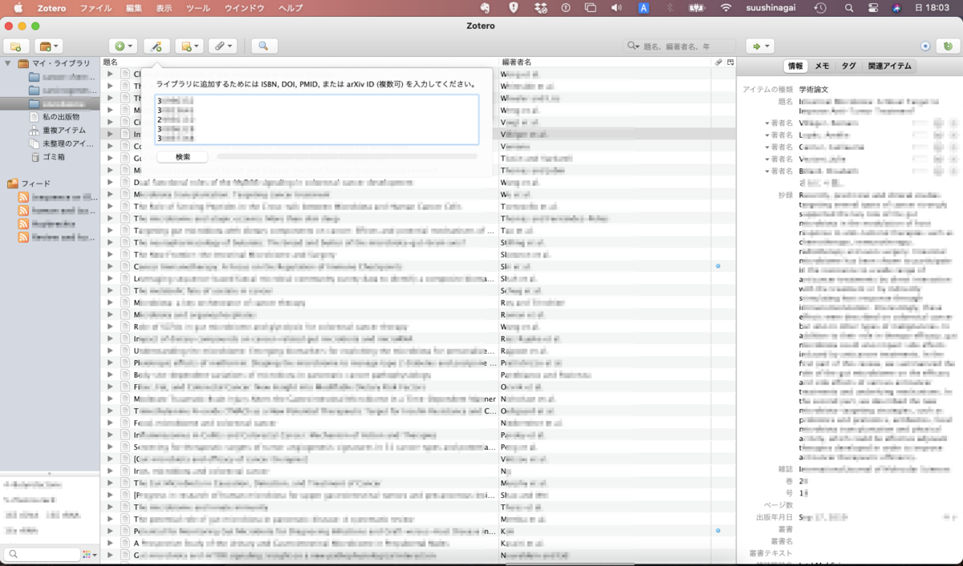
Task: Click the tag selector filter search box
Action: pos(40,554)
